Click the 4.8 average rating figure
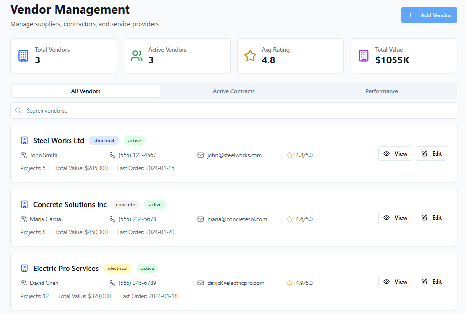The width and height of the screenshot is (465, 314). click(x=268, y=60)
